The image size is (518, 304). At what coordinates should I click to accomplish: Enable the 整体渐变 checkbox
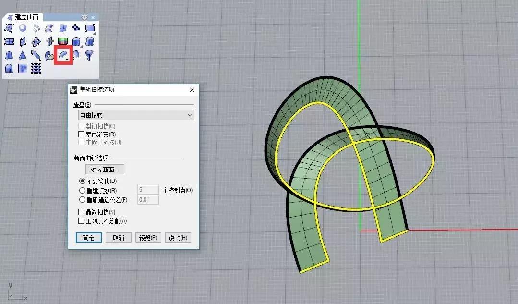click(81, 134)
